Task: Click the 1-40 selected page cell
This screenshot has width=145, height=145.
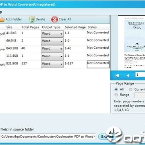Action: coord(68,48)
